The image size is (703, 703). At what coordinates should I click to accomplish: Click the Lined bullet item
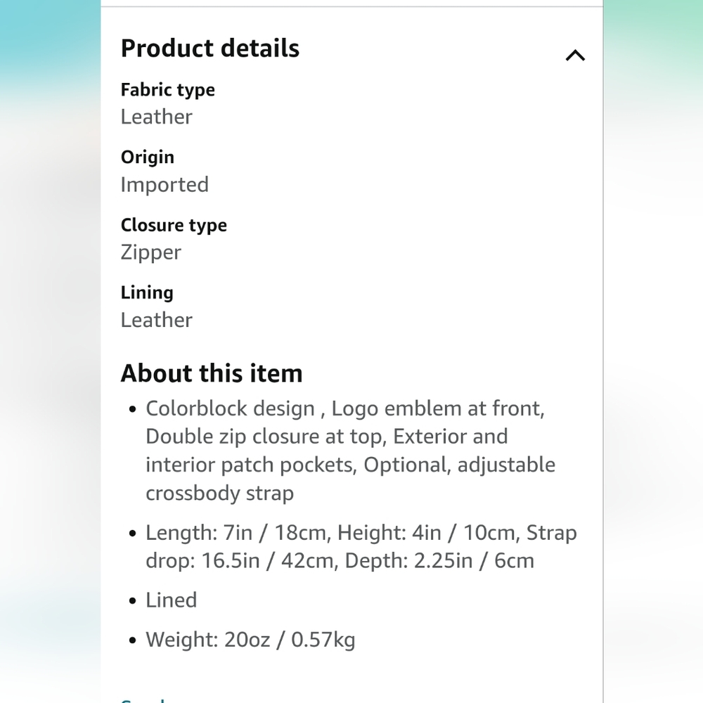[x=172, y=600]
